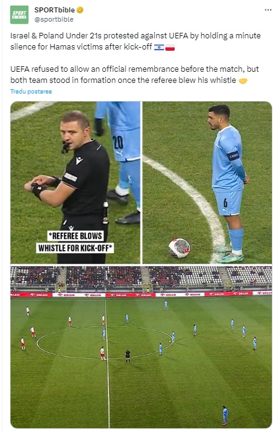The width and height of the screenshot is (275, 432).
Task: Click the captain armband on the player's sleeve
Action: pyautogui.click(x=234, y=156)
